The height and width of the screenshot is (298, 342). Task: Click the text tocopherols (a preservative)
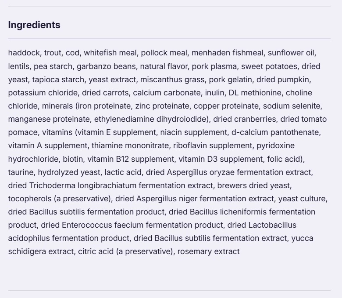pyautogui.click(x=59, y=199)
